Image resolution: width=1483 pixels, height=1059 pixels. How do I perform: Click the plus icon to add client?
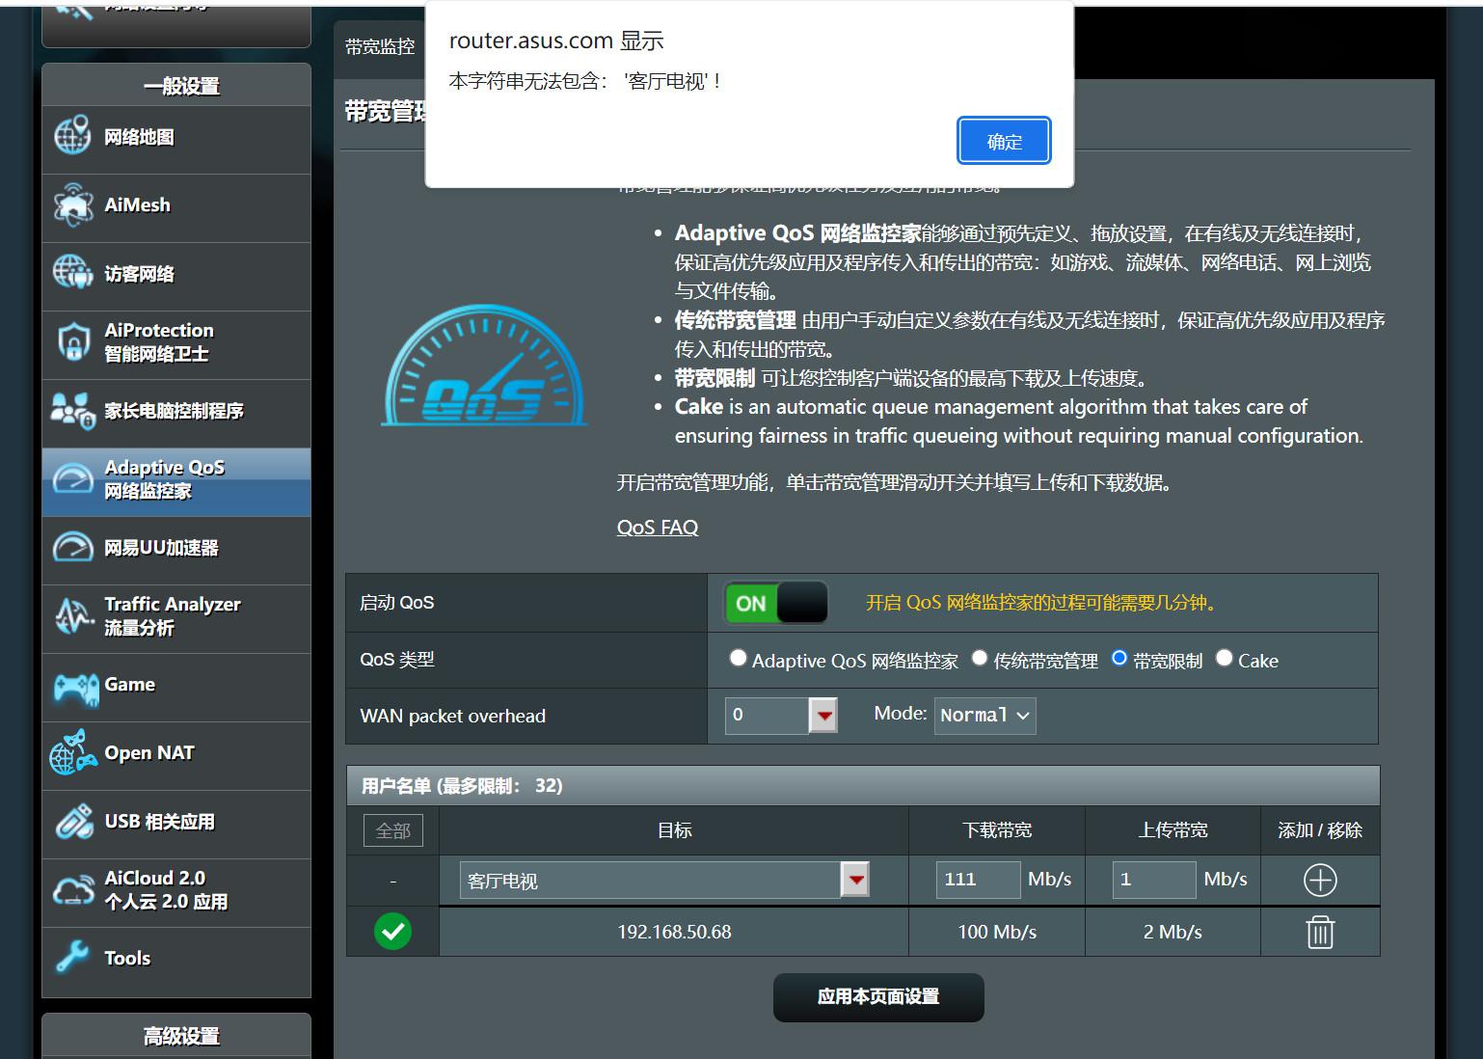1319,880
